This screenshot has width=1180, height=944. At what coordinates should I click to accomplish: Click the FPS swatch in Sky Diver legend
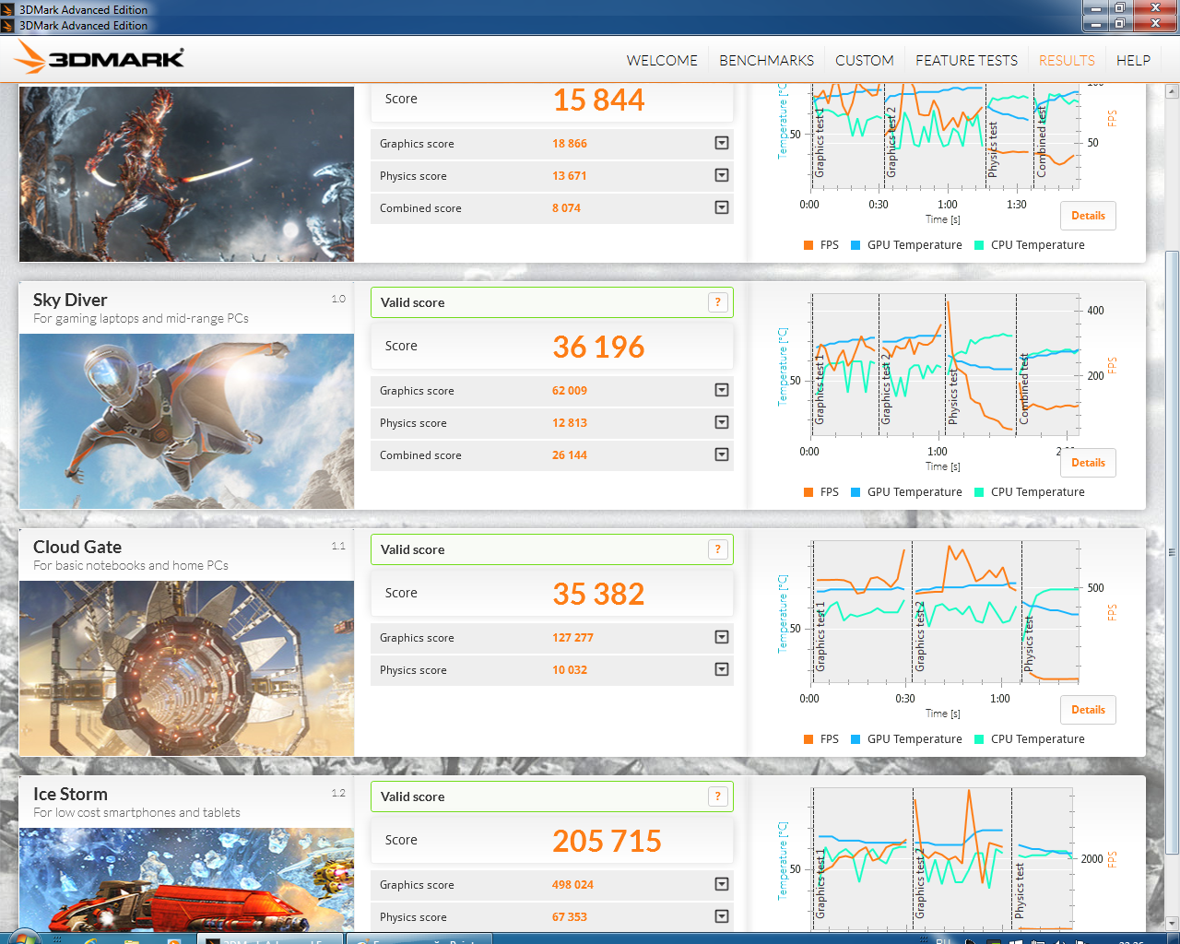[808, 492]
